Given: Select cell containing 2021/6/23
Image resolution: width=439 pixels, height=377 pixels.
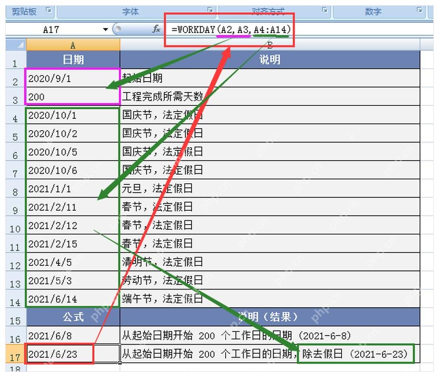Looking at the screenshot, I should click(73, 354).
